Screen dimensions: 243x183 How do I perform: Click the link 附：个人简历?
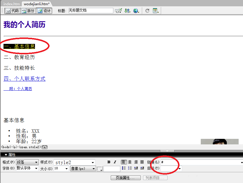(x=18, y=89)
